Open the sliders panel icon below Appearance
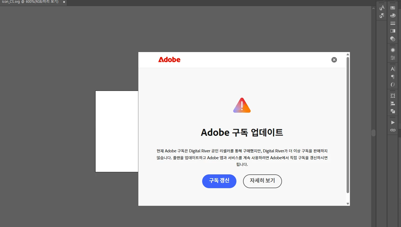 (x=392, y=58)
